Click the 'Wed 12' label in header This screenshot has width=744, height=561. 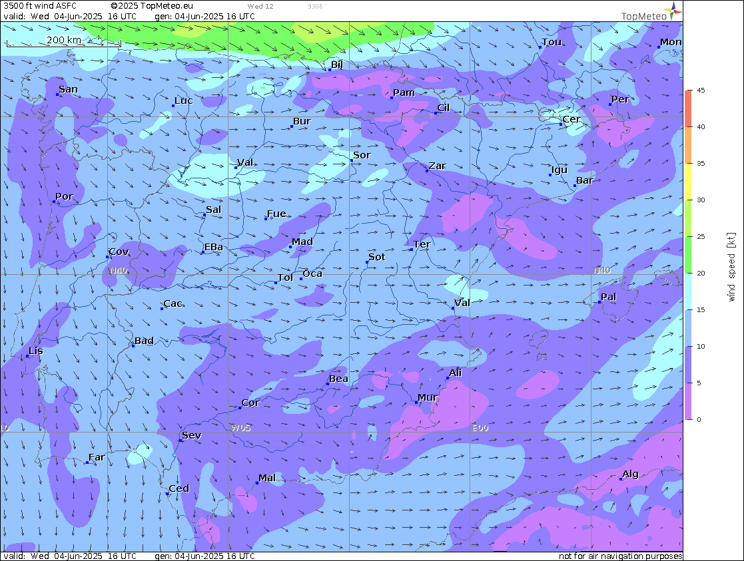260,6
